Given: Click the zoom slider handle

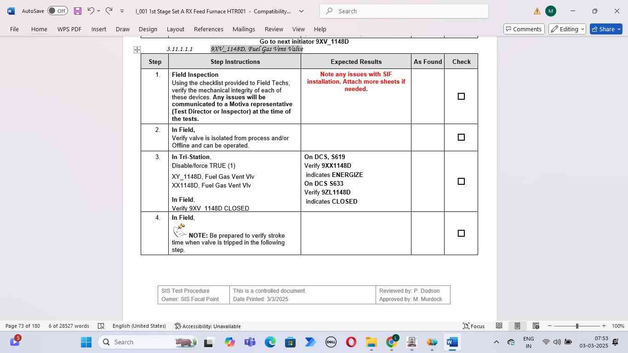Looking at the screenshot, I should pyautogui.click(x=577, y=326).
